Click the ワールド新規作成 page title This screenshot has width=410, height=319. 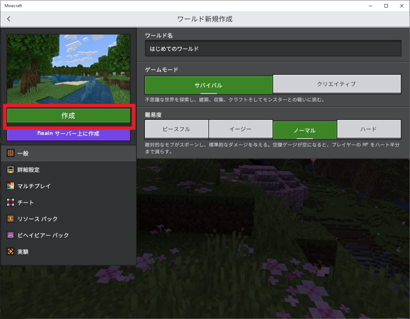[205, 19]
